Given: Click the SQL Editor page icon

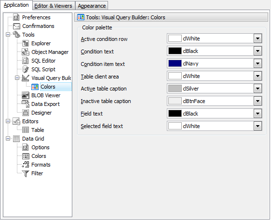Looking at the screenshot, I should [26, 61].
